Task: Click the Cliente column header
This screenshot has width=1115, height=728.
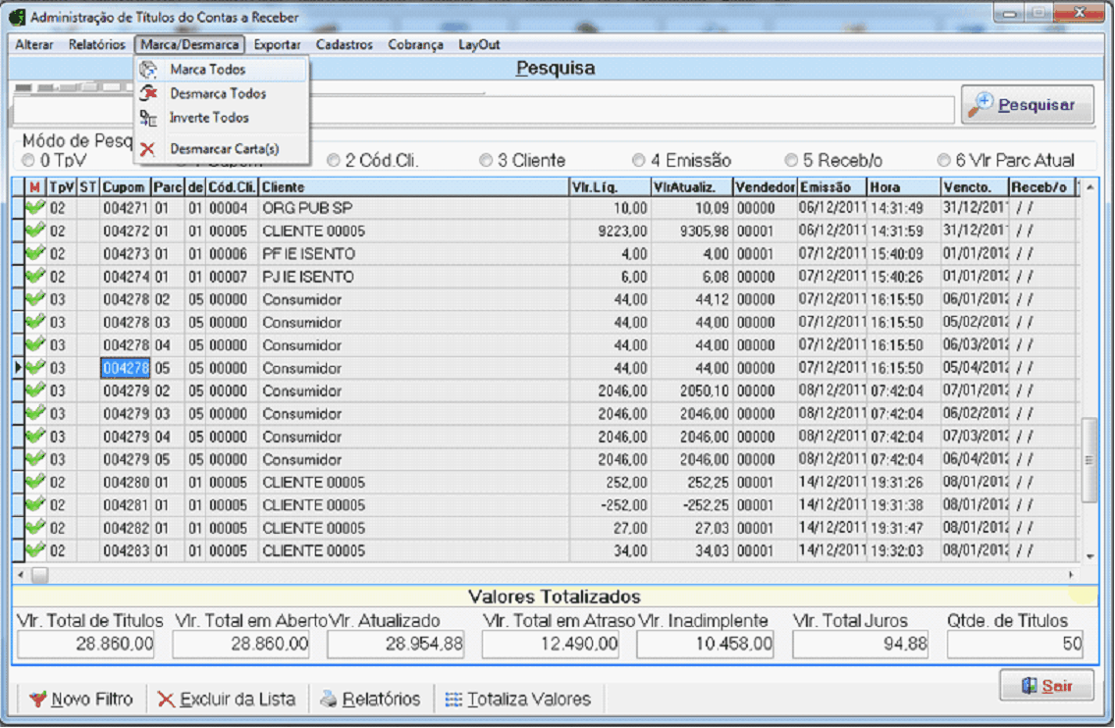Action: pyautogui.click(x=412, y=186)
